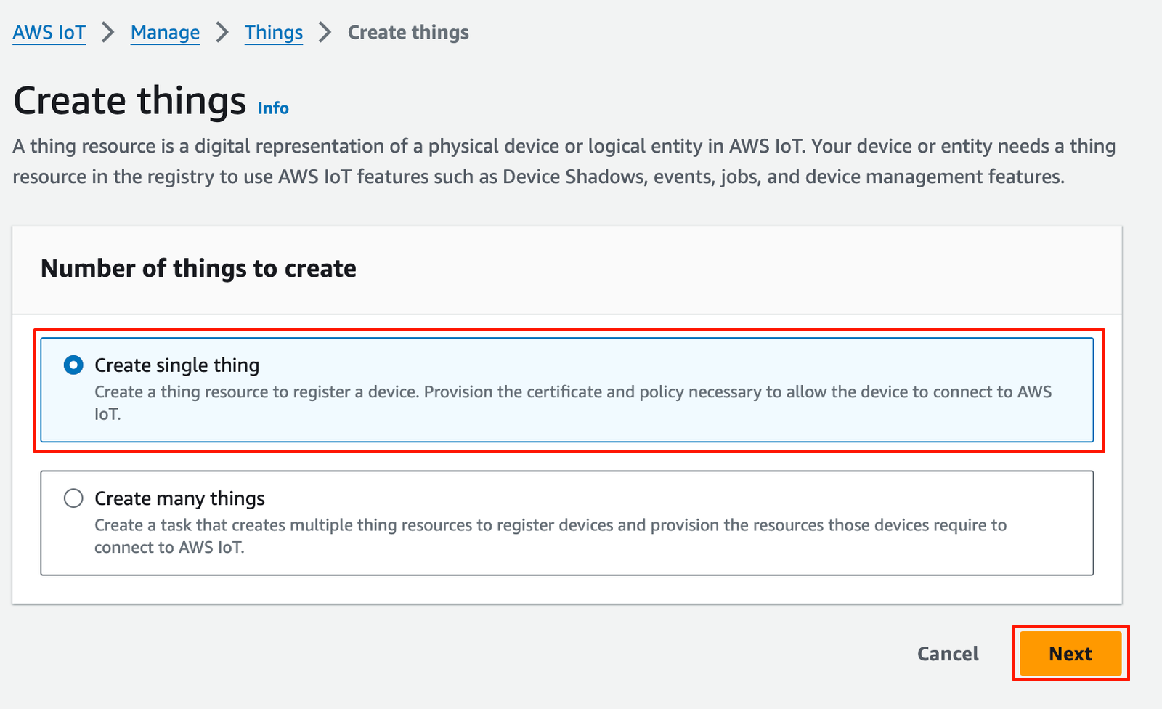The width and height of the screenshot is (1162, 709).
Task: Click the chevron between Things and Create things
Action: [x=325, y=33]
